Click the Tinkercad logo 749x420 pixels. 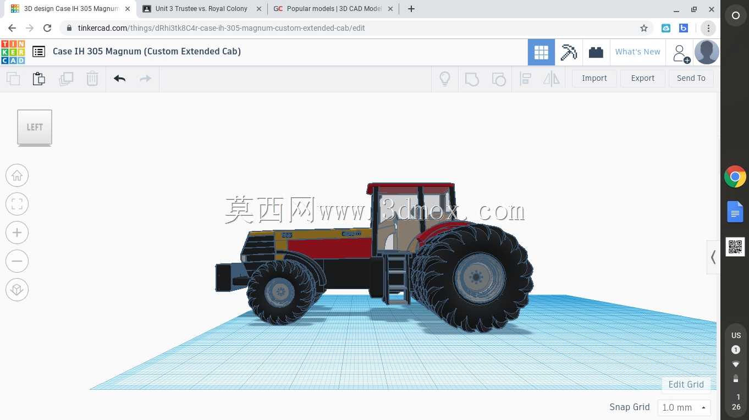click(x=13, y=52)
